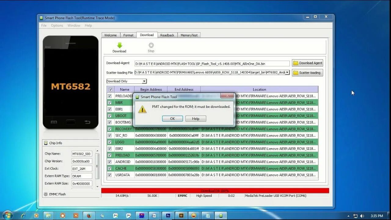Screen dimensions: 391x220
Task: Show hidden system tray icons
Action: (349, 216)
